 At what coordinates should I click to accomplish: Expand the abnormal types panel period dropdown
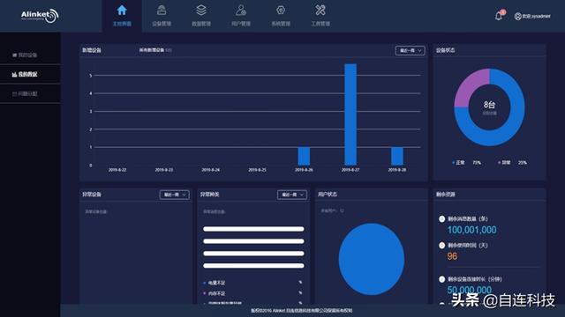292,195
